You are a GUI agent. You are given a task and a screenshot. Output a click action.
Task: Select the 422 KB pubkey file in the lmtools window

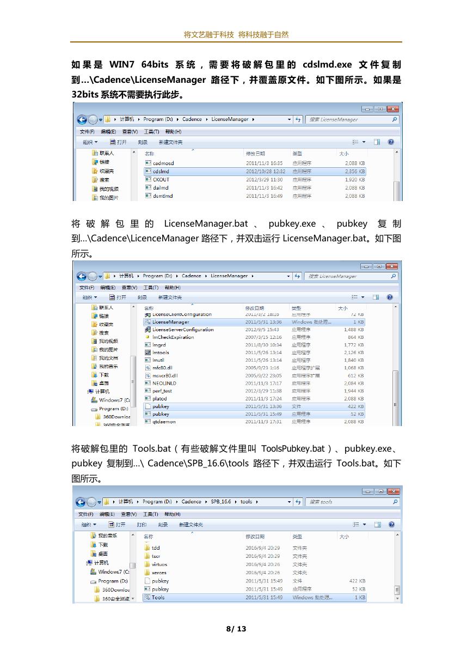pyautogui.click(x=255, y=406)
